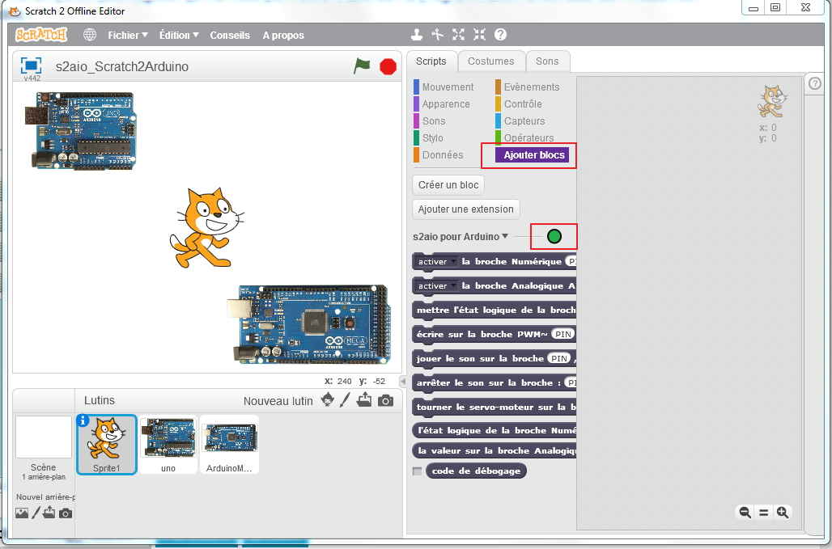Select the Mouvement block category swatch
The image size is (832, 549).
click(x=416, y=87)
